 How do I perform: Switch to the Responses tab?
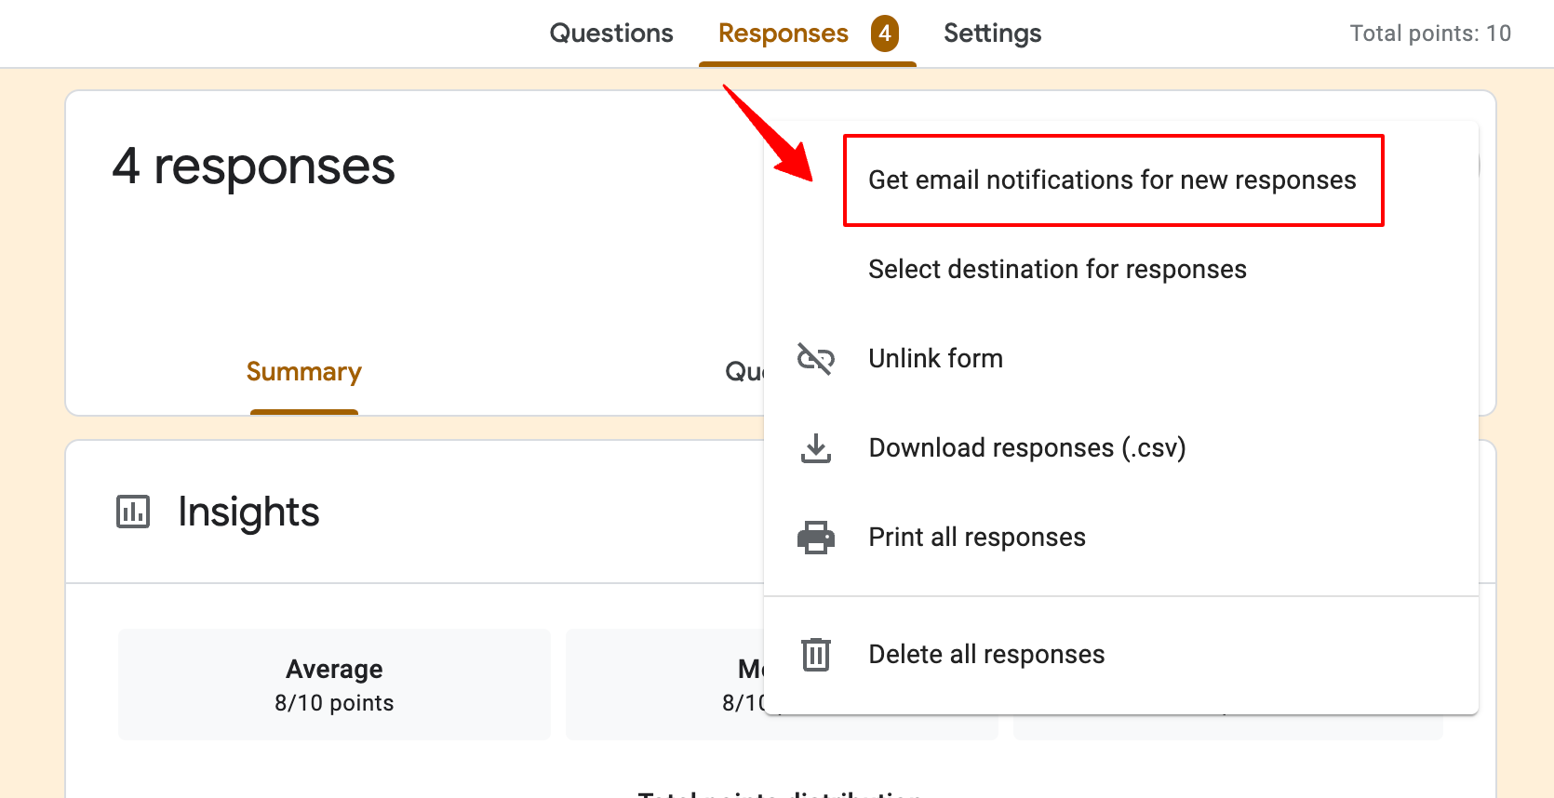coord(783,33)
